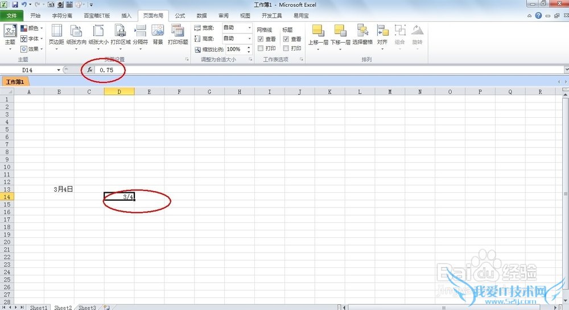Switch to the Sheet1 tab
The width and height of the screenshot is (569, 310).
click(39, 308)
